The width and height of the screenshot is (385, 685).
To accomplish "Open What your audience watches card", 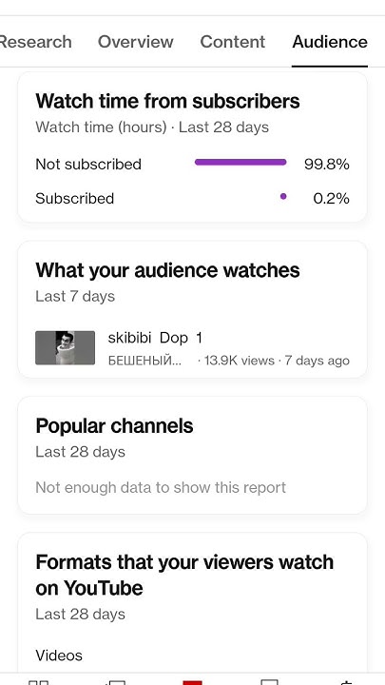I will [x=192, y=309].
